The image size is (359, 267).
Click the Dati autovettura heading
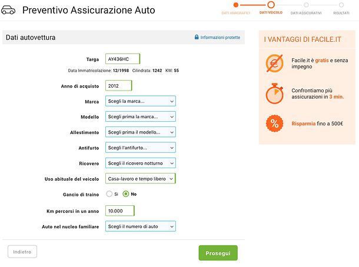(x=31, y=38)
